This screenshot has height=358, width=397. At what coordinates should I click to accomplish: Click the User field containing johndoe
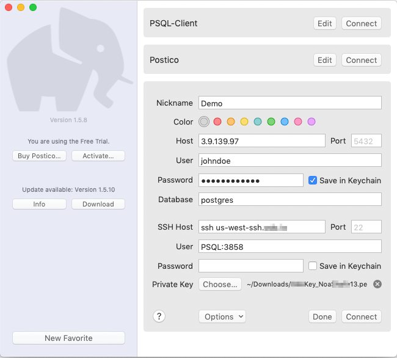290,160
